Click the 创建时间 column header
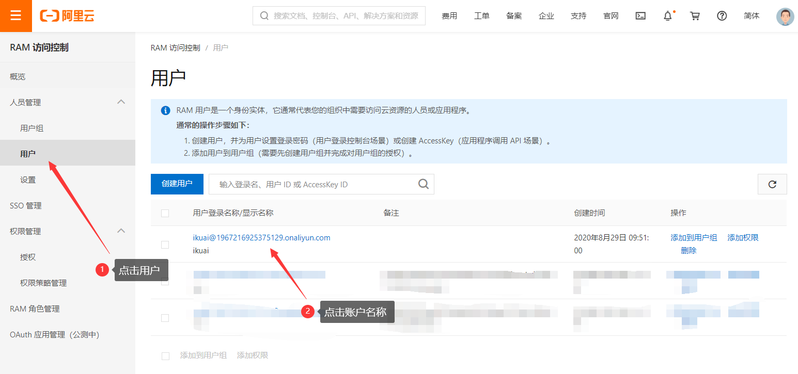This screenshot has width=798, height=374. click(x=589, y=213)
